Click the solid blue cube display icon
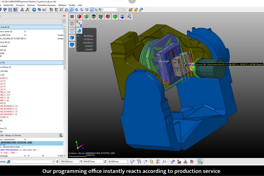 [x=73, y=38]
